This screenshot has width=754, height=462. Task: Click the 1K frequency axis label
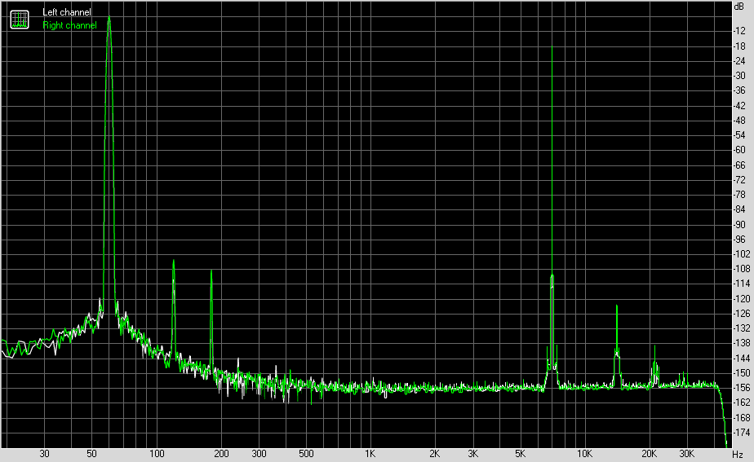click(x=370, y=454)
